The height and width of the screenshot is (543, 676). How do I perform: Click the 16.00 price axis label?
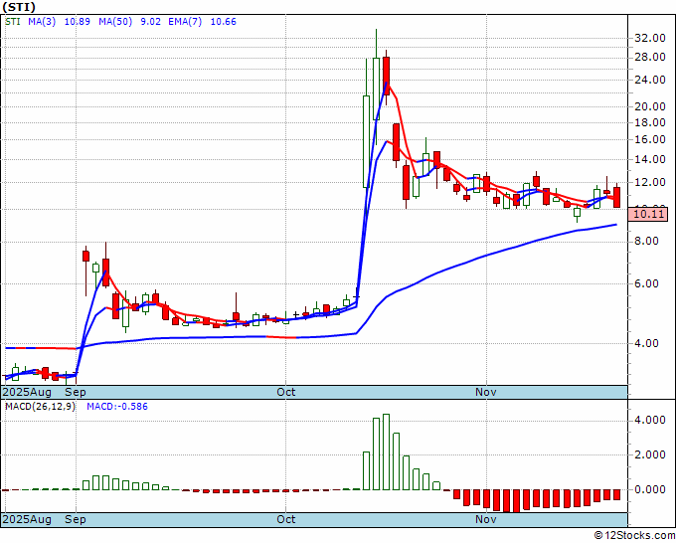650,140
